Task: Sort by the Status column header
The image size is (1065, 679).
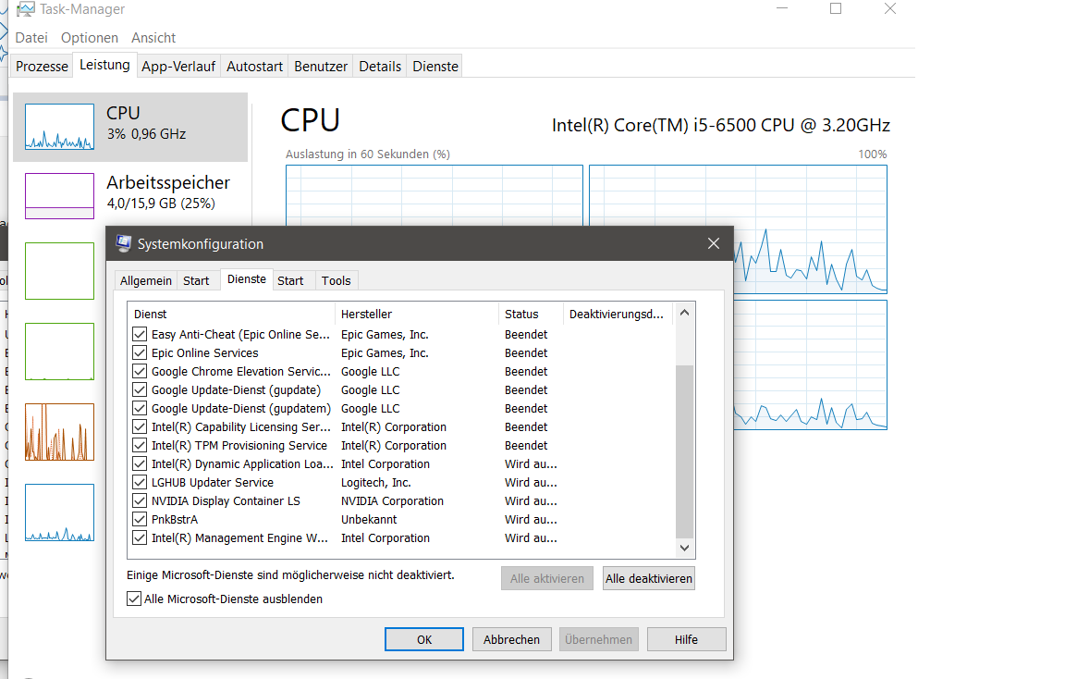Action: [531, 314]
